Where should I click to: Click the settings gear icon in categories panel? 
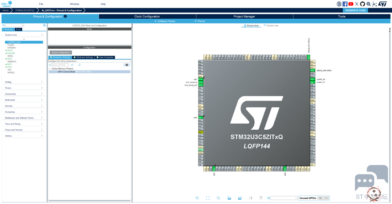(44, 25)
